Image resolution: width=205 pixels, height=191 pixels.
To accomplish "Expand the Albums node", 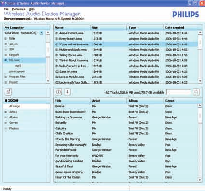I will (x=6, y=118).
